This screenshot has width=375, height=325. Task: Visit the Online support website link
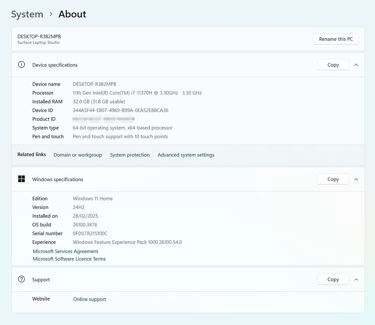tap(89, 299)
